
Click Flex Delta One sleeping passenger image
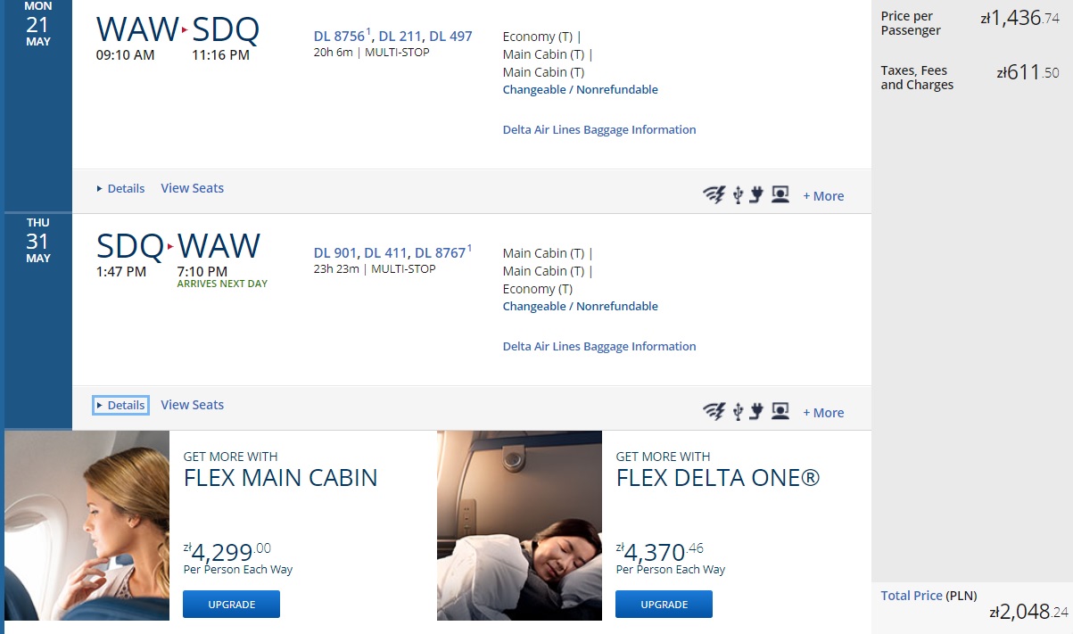pos(519,525)
